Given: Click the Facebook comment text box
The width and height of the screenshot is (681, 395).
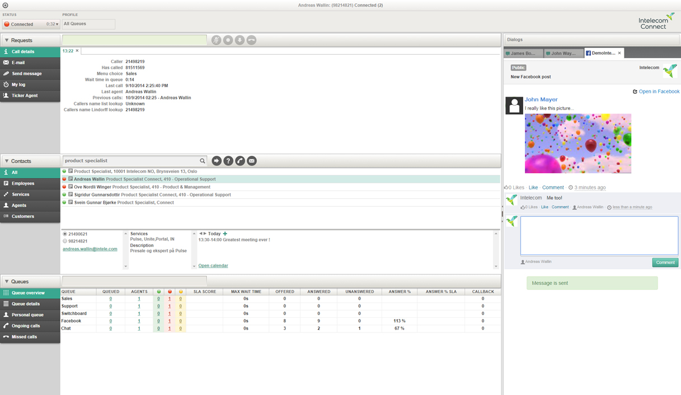Looking at the screenshot, I should pos(599,236).
